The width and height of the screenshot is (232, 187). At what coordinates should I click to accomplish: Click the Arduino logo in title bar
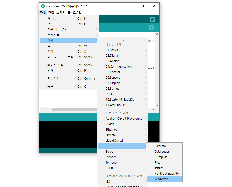[x=43, y=6]
